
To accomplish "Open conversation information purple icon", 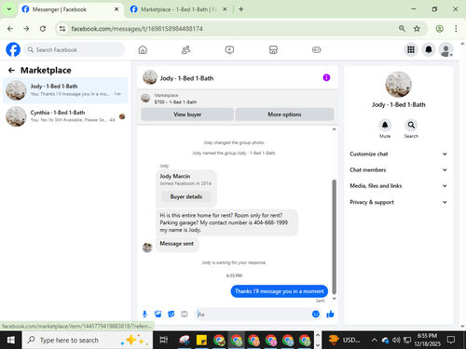I will [x=326, y=77].
